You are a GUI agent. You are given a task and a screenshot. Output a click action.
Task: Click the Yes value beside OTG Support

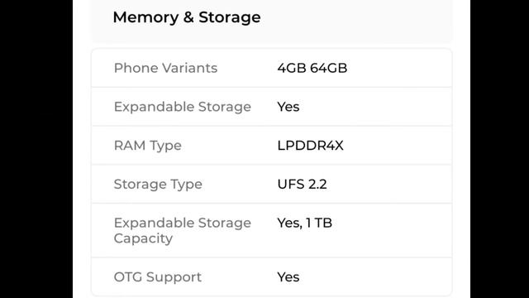[288, 277]
